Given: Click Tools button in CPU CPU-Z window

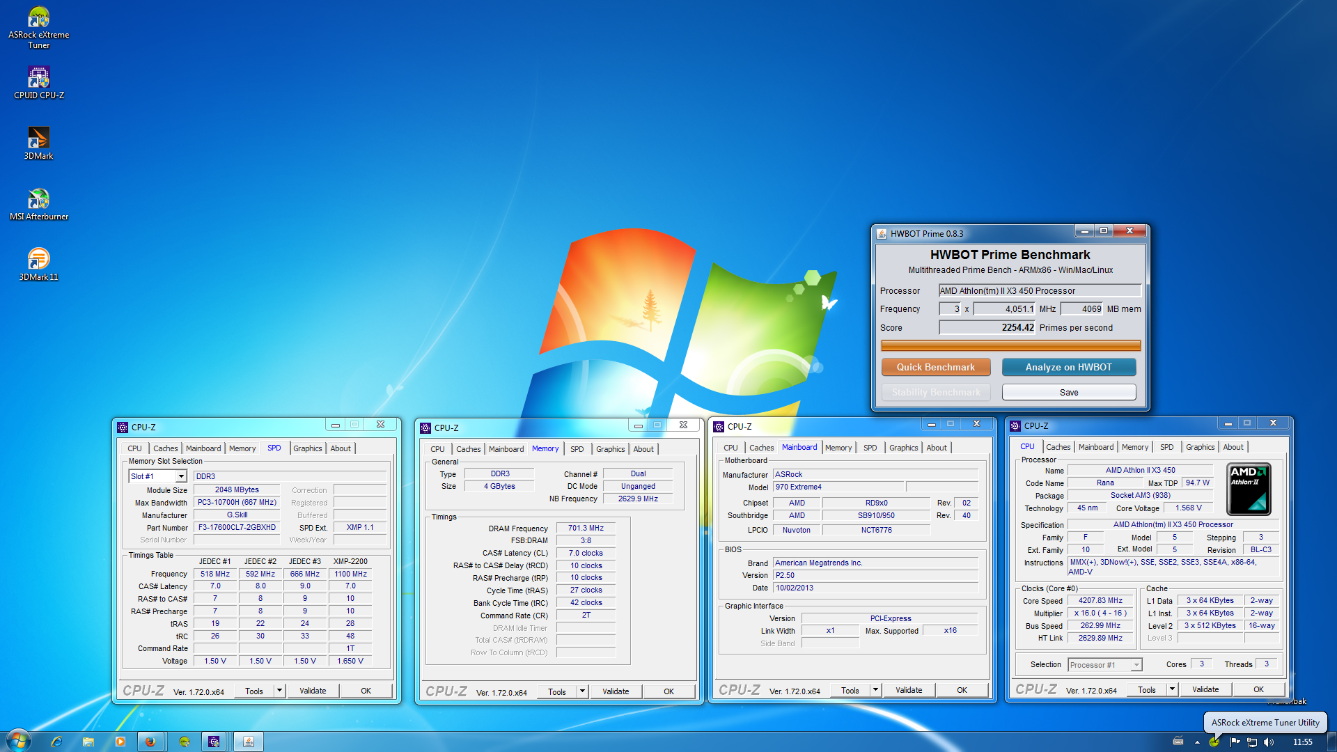Looking at the screenshot, I should (1146, 689).
